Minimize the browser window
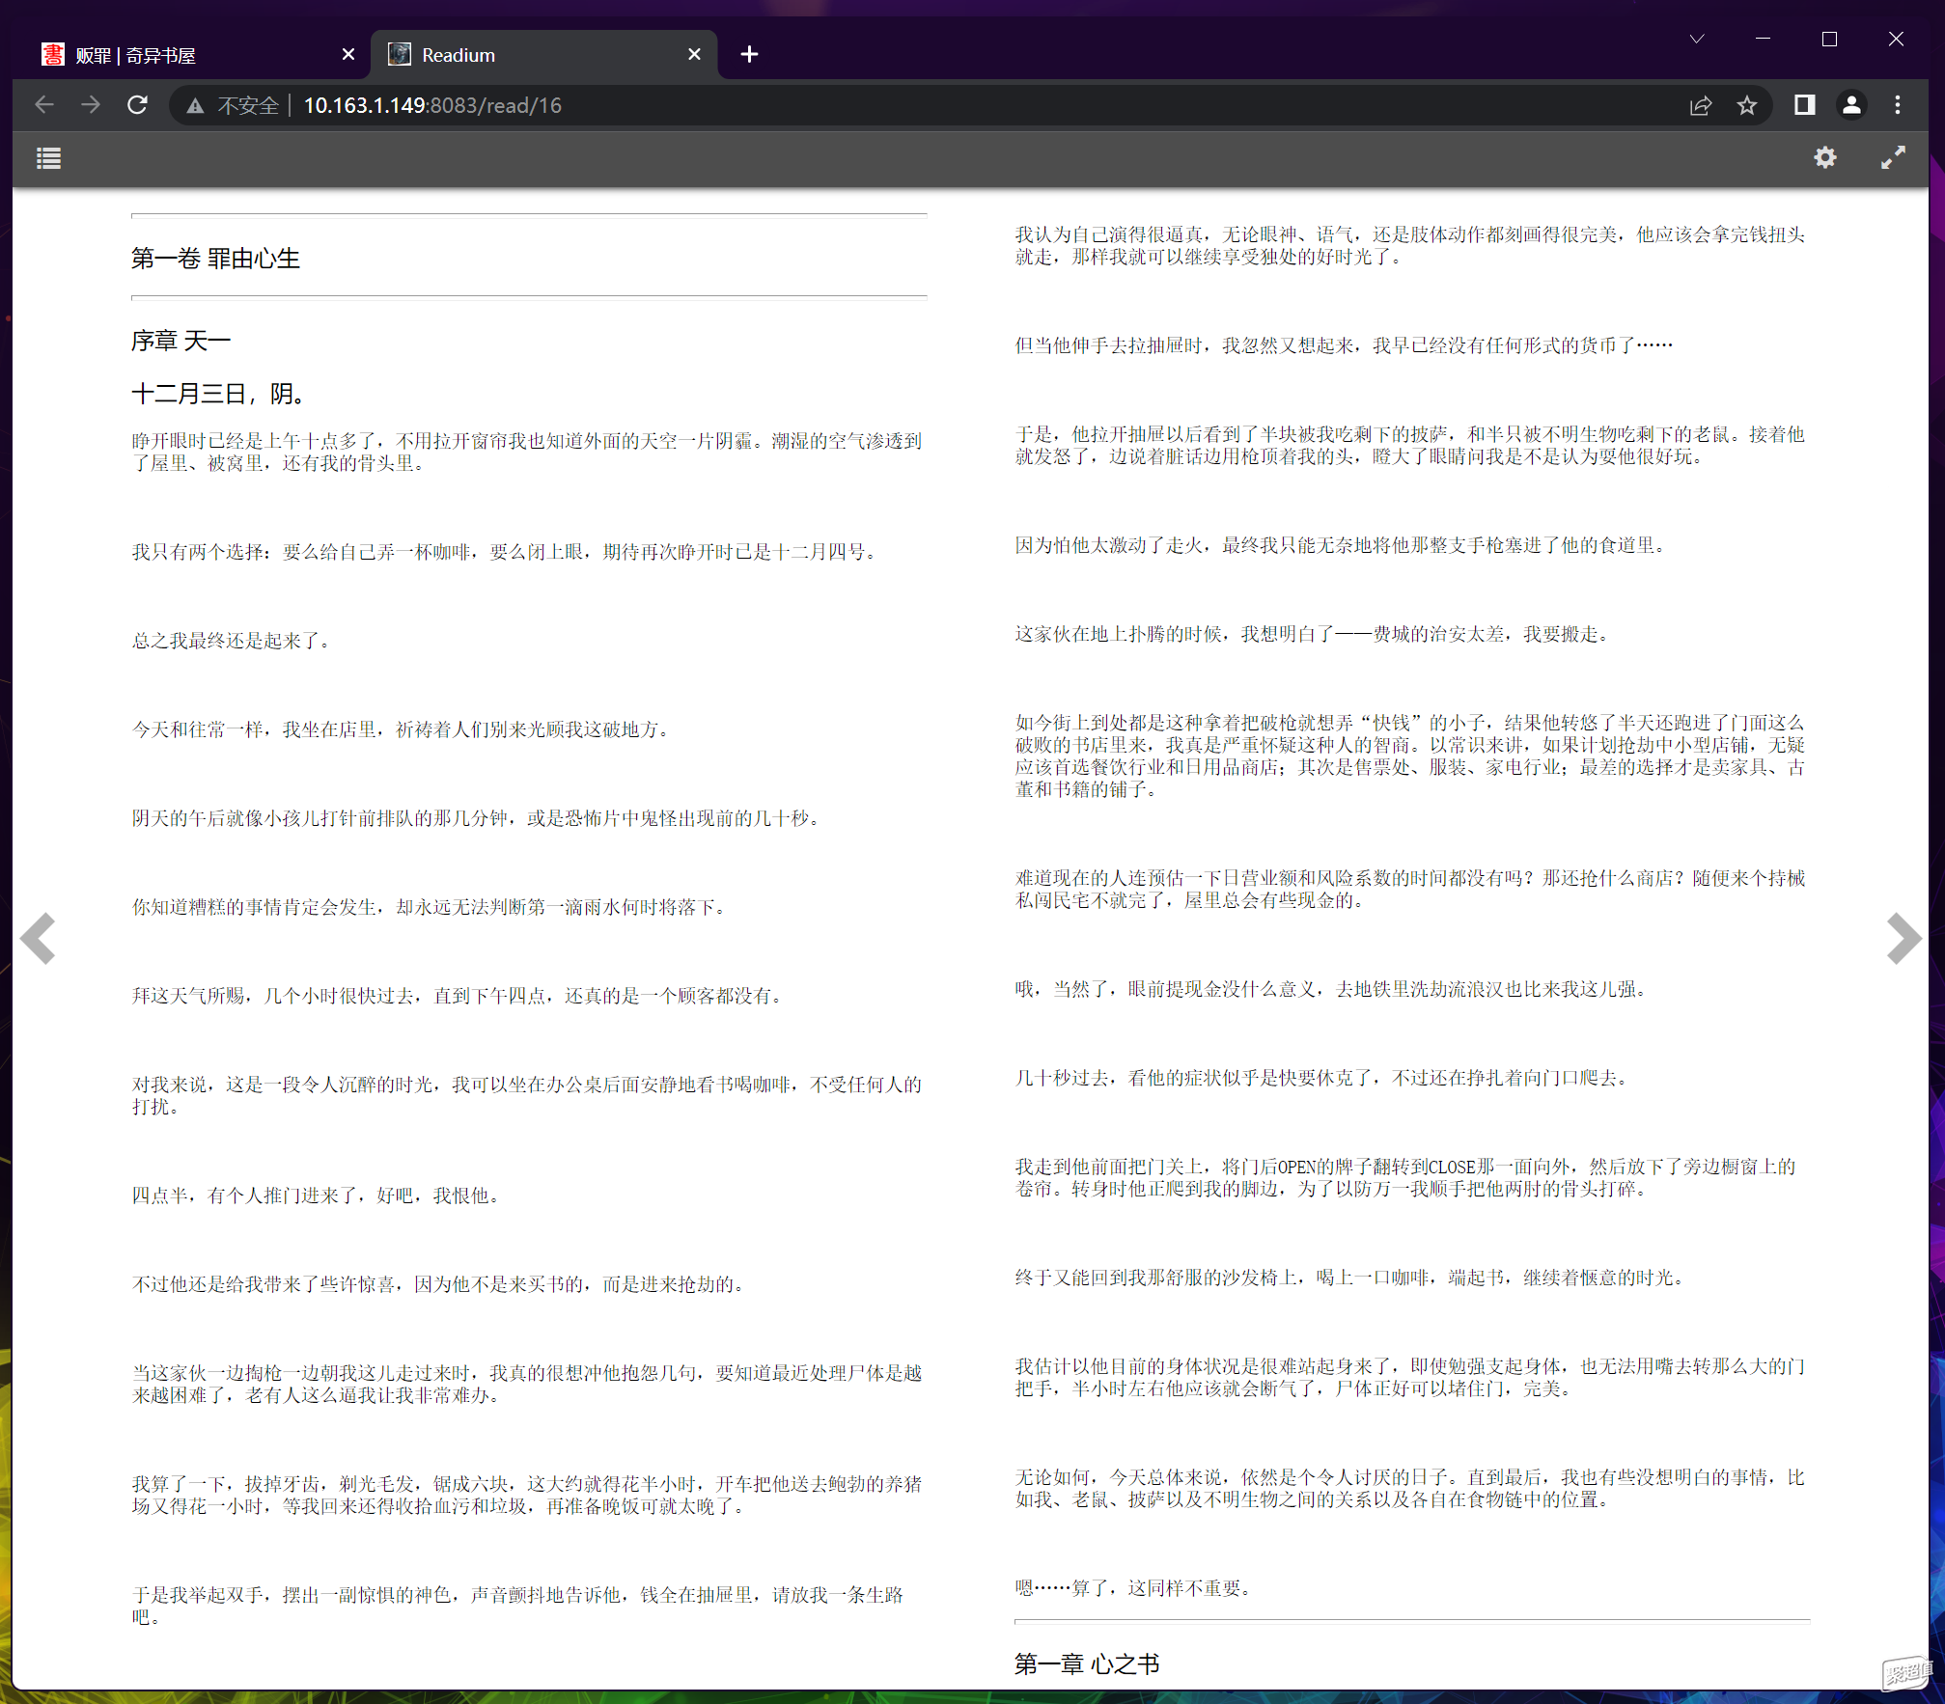Image resolution: width=1945 pixels, height=1704 pixels. (1763, 39)
